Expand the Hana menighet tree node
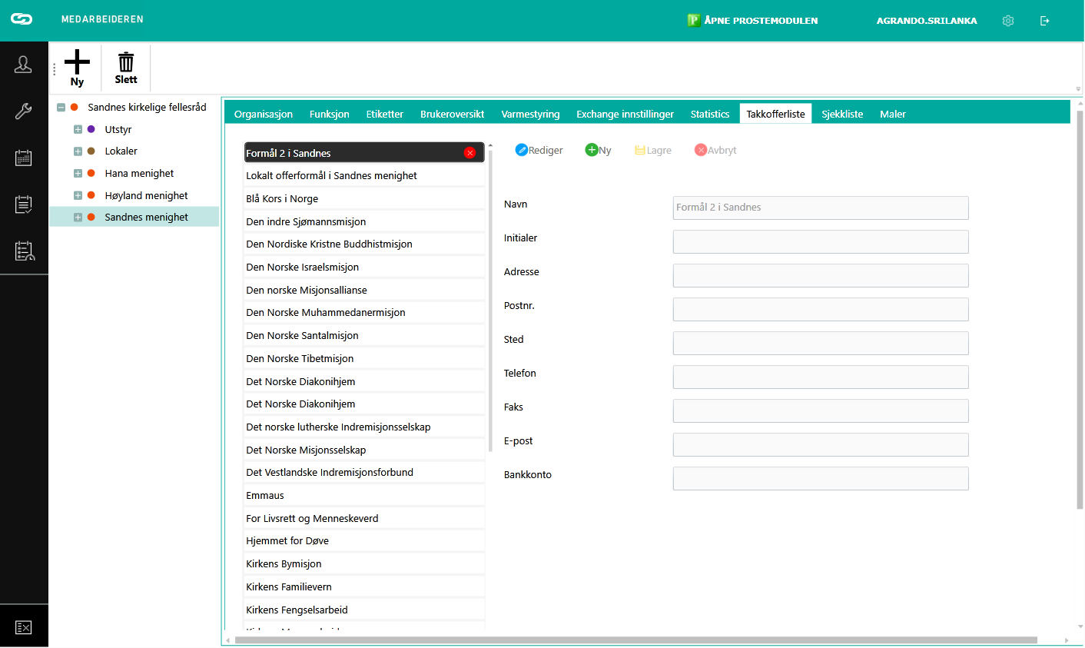Screen dimensions: 1085x648 78,174
